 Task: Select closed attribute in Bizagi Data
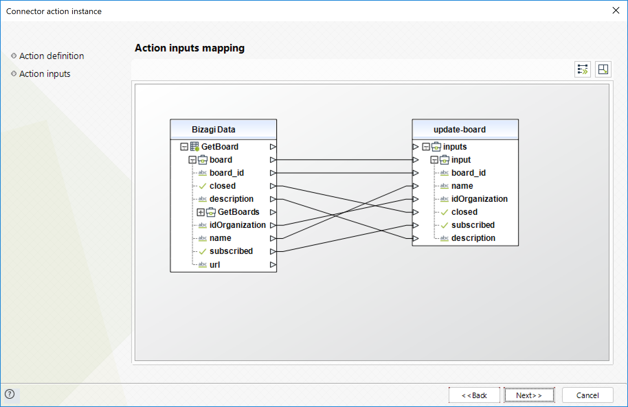coord(223,186)
